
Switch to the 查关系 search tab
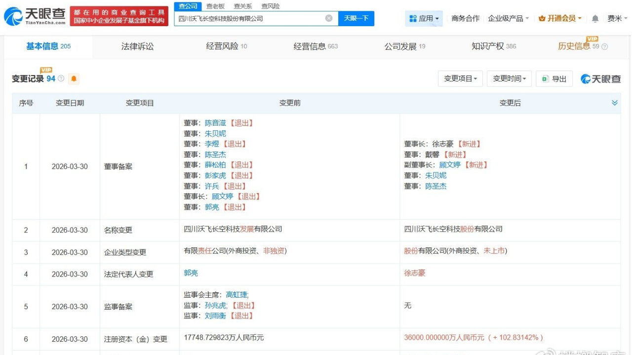click(243, 6)
